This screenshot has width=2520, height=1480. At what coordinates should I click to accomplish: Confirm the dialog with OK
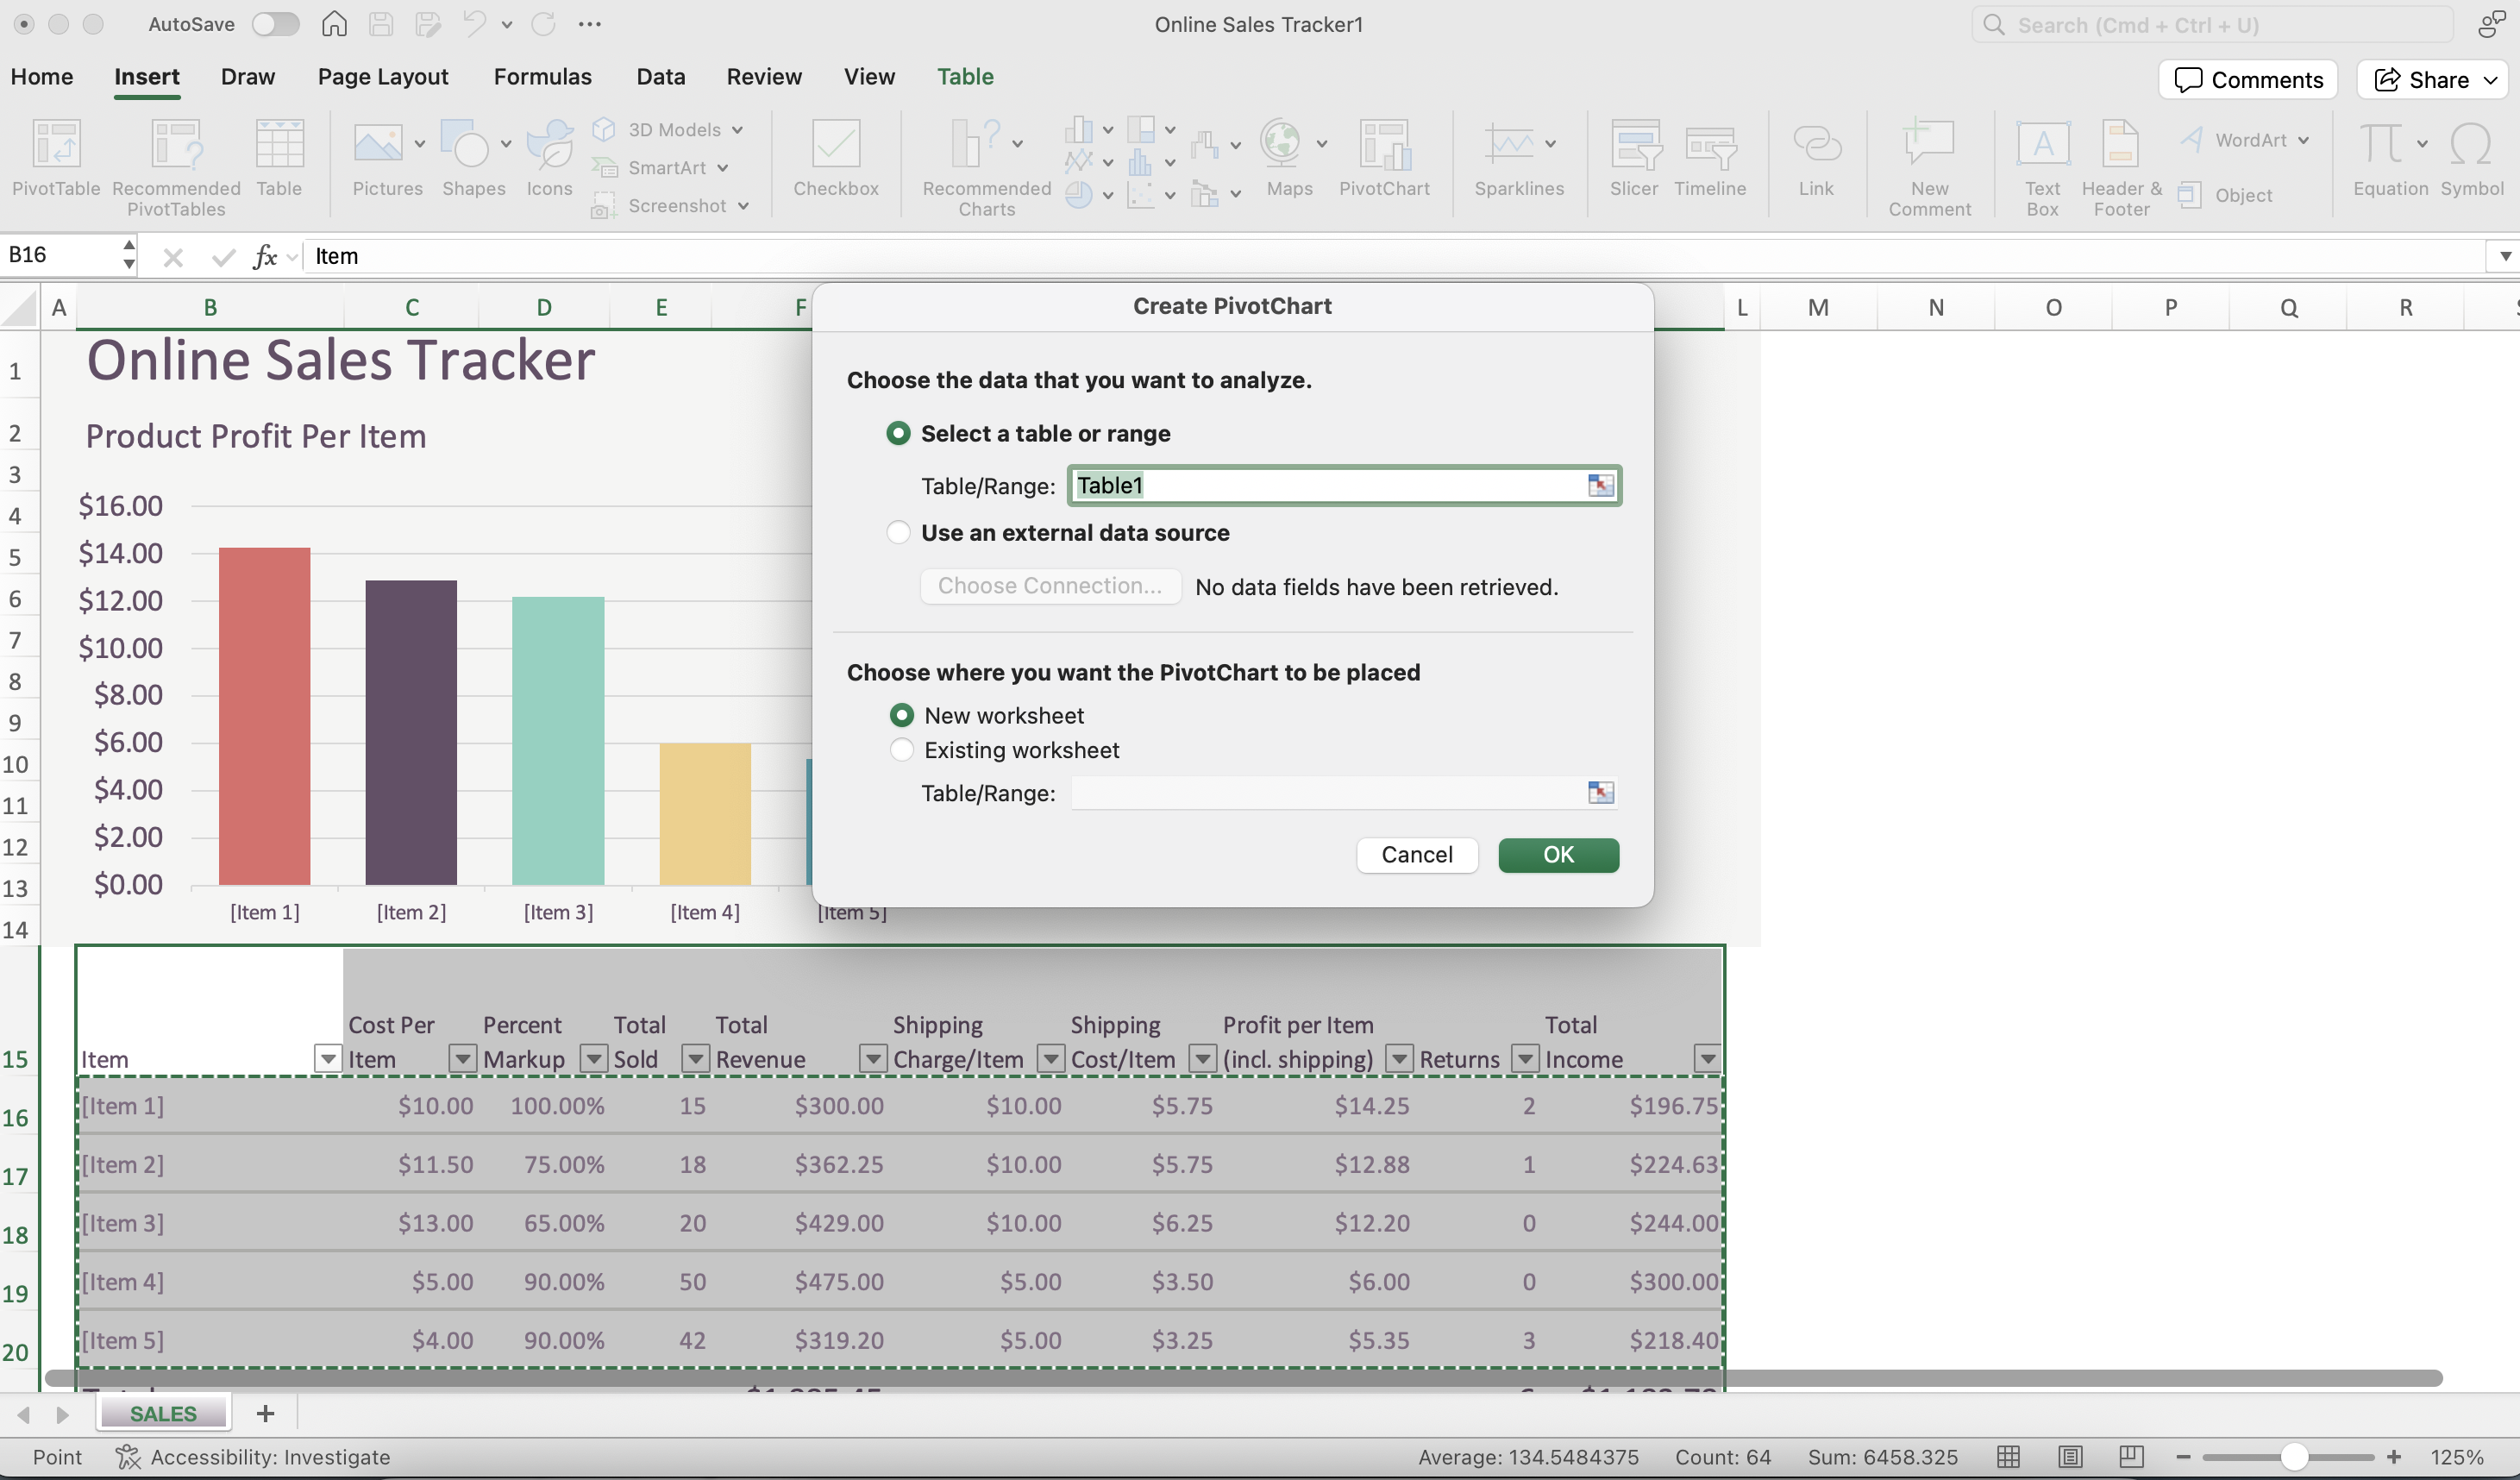(1558, 854)
